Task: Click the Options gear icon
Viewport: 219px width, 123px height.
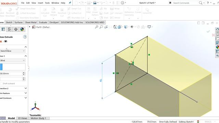Action: 123,3
